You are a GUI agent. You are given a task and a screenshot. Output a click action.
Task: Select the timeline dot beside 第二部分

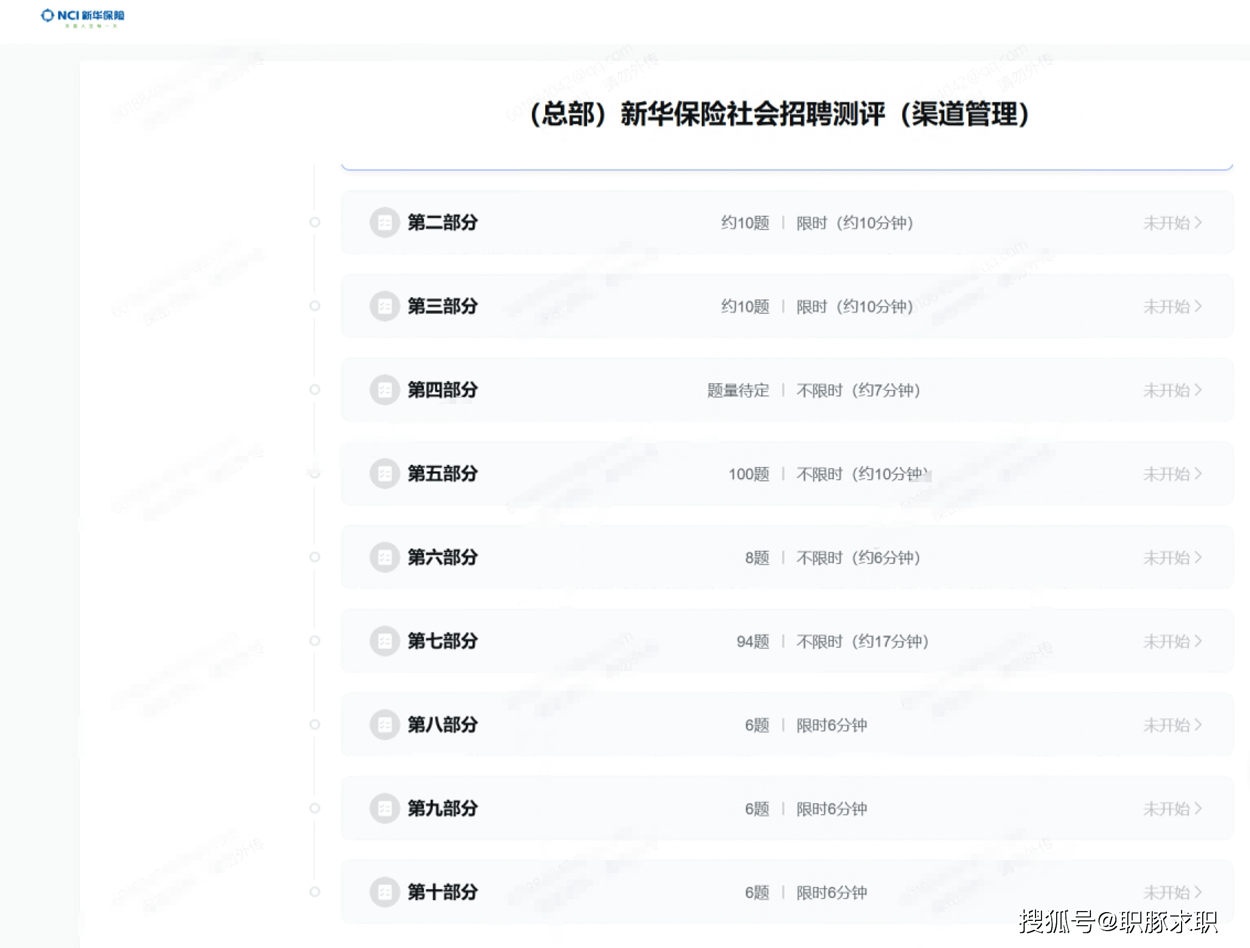315,223
